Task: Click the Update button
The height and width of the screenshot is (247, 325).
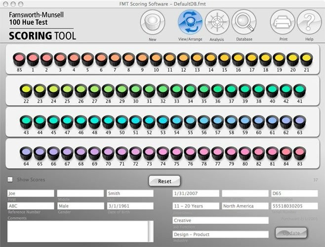Action: 291,233
